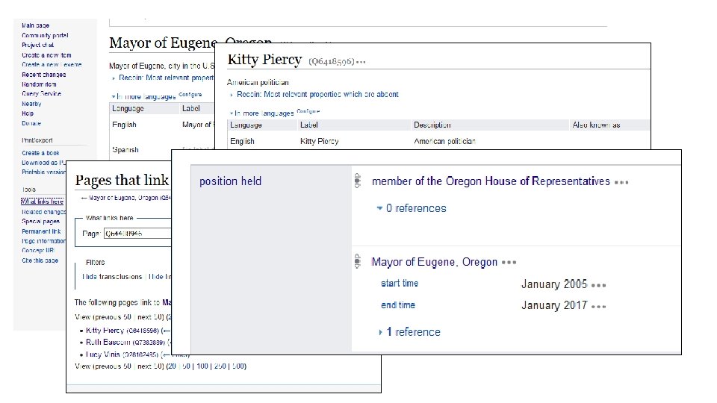The height and width of the screenshot is (403, 717).
Task: Click edit dots beside January 2005
Action: click(x=599, y=285)
